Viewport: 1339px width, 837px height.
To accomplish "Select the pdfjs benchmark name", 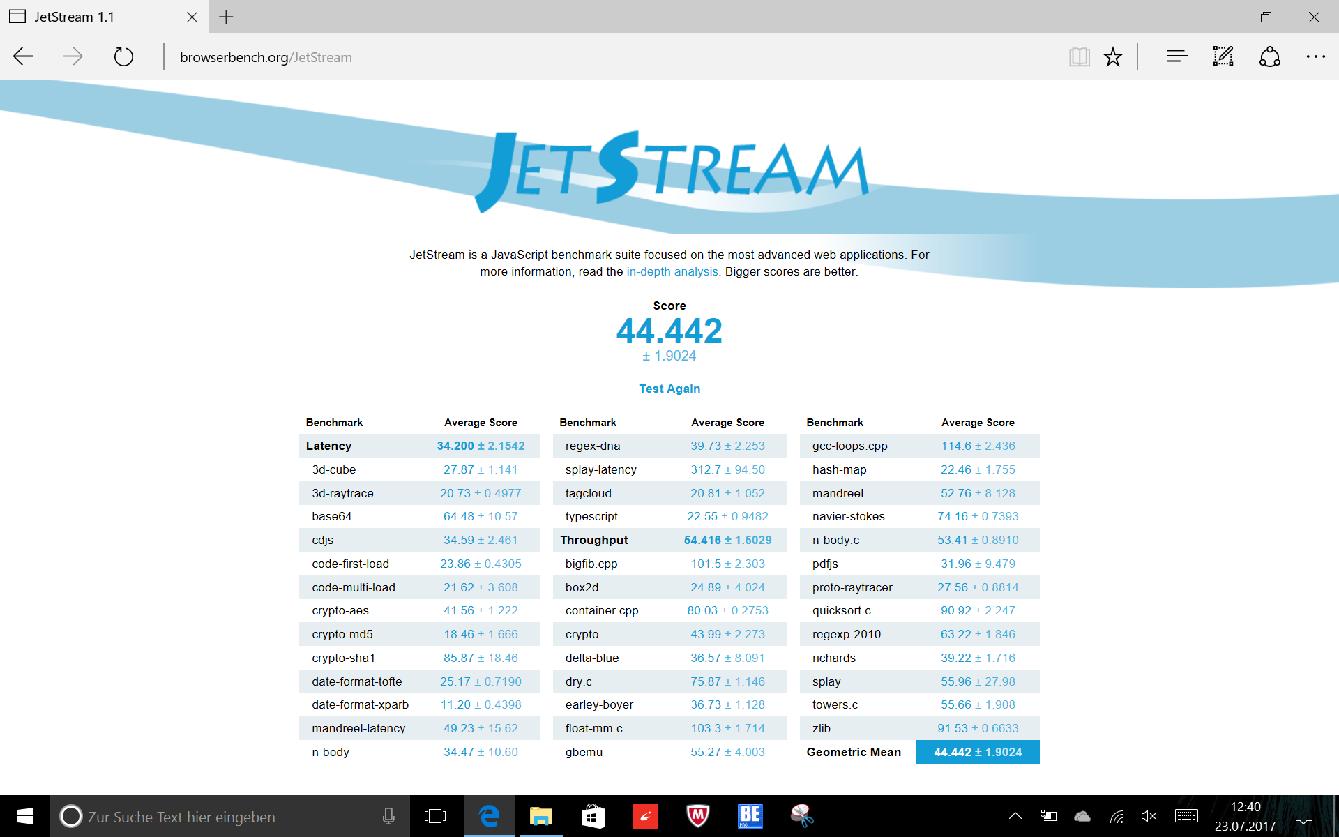I will tap(825, 564).
